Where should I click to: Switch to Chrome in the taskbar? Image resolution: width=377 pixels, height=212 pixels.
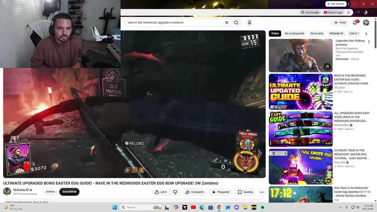pos(219,207)
